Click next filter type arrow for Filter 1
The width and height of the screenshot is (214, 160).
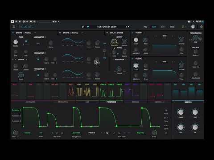(x=173, y=36)
